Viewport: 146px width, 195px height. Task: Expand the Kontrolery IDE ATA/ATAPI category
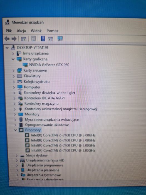(14, 98)
